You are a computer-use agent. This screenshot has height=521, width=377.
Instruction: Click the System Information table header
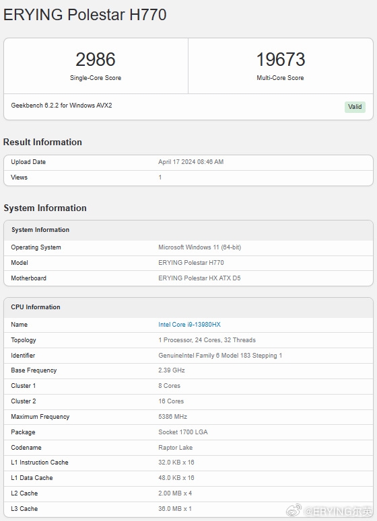point(188,230)
